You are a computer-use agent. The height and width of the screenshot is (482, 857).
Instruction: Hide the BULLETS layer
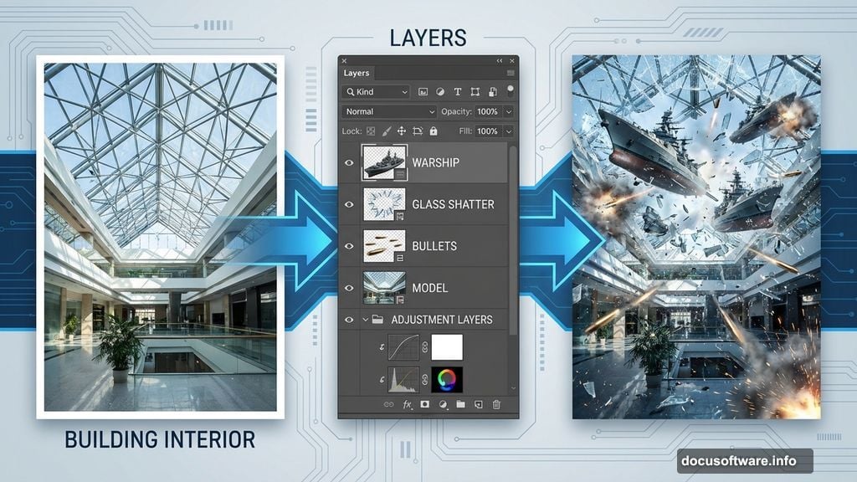coord(350,246)
